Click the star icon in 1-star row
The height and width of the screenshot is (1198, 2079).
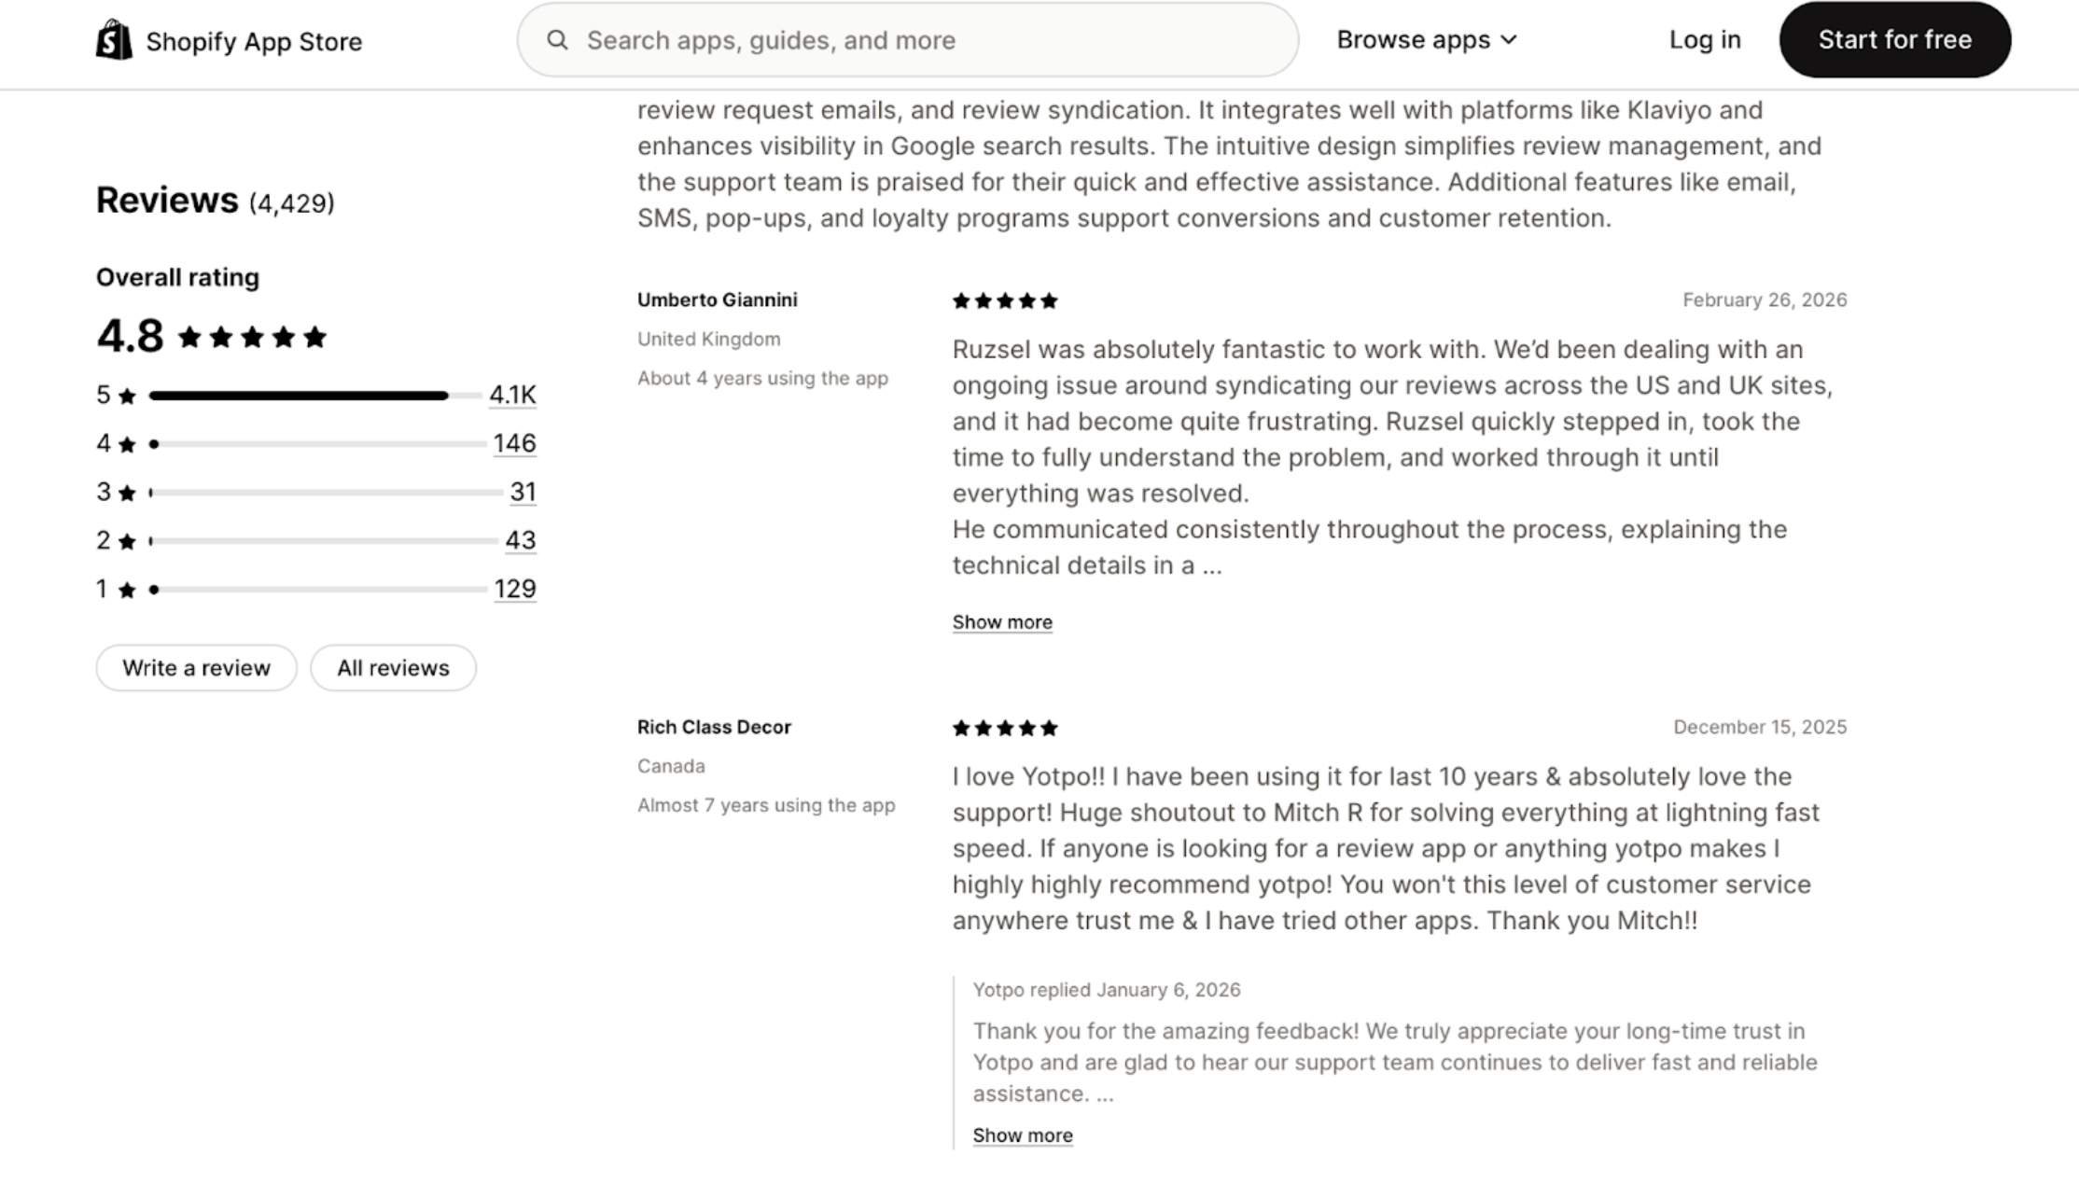(x=128, y=590)
